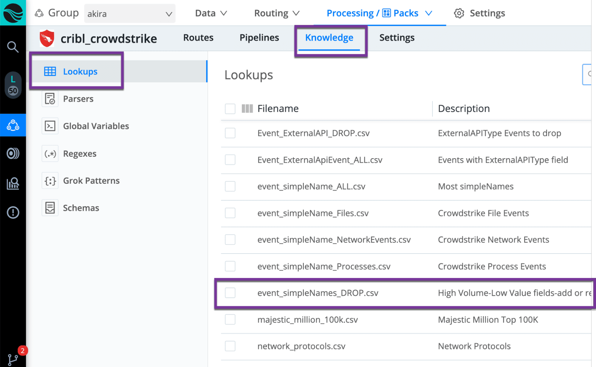This screenshot has width=596, height=367.
Task: Click the monitoring chart icon in sidebar
Action: pos(13,183)
